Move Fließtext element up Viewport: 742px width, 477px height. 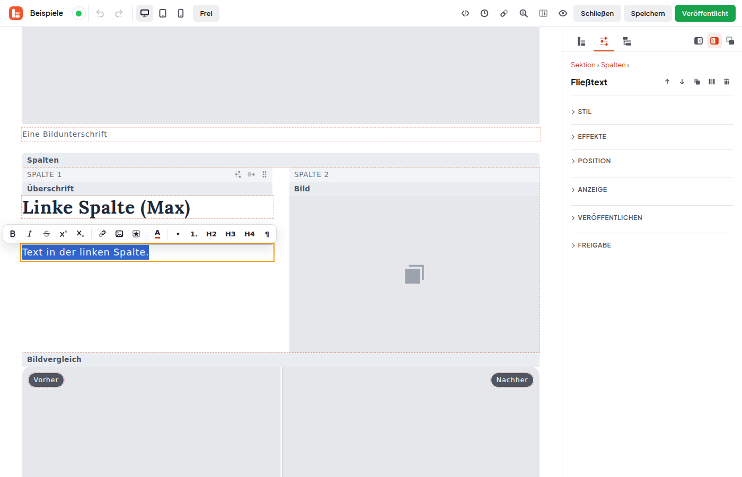[667, 82]
